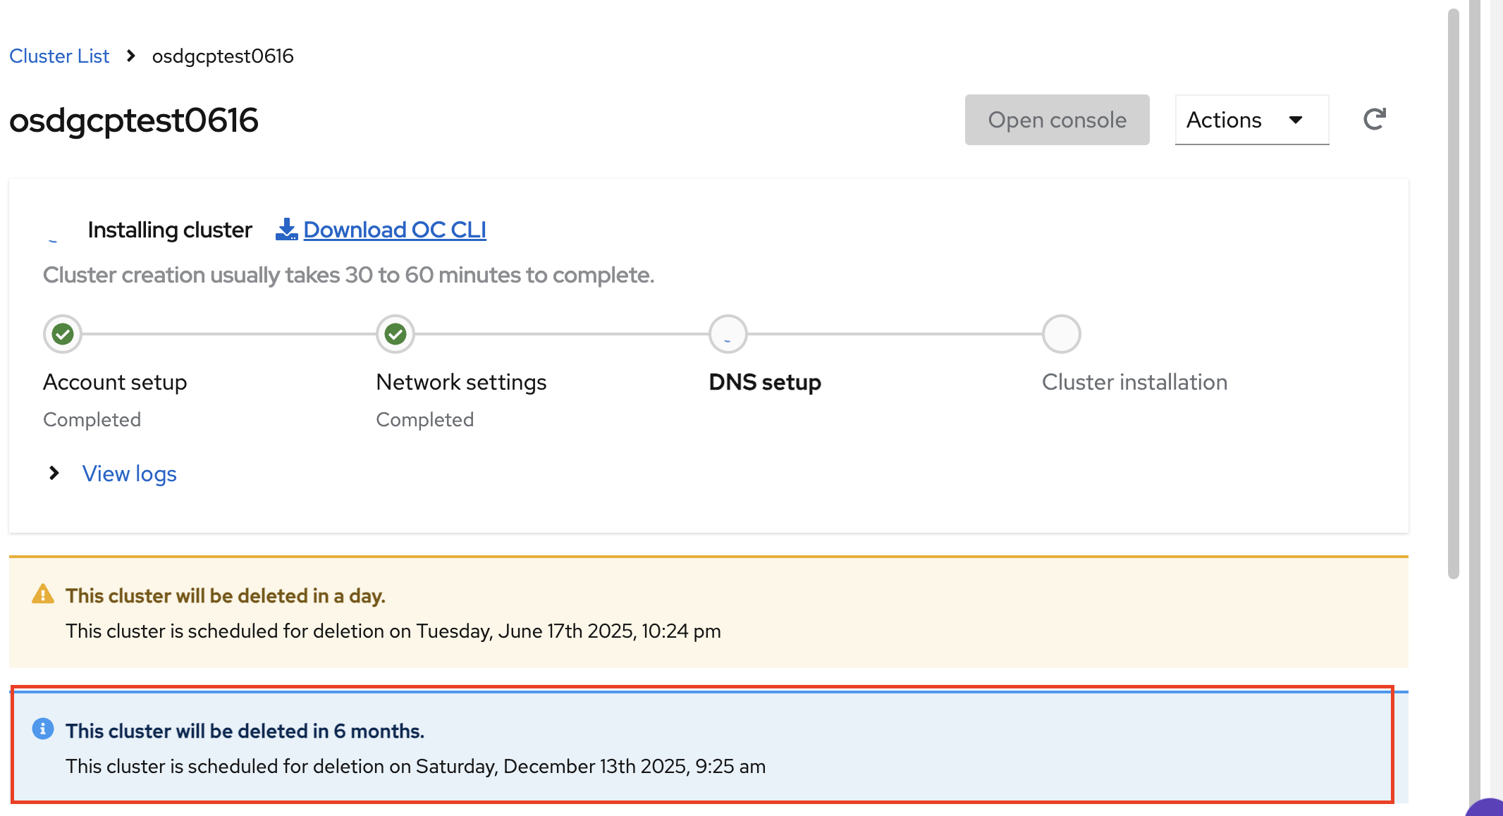The image size is (1503, 816).
Task: Click the deleted in a day warning banner
Action: pyautogui.click(x=708, y=612)
